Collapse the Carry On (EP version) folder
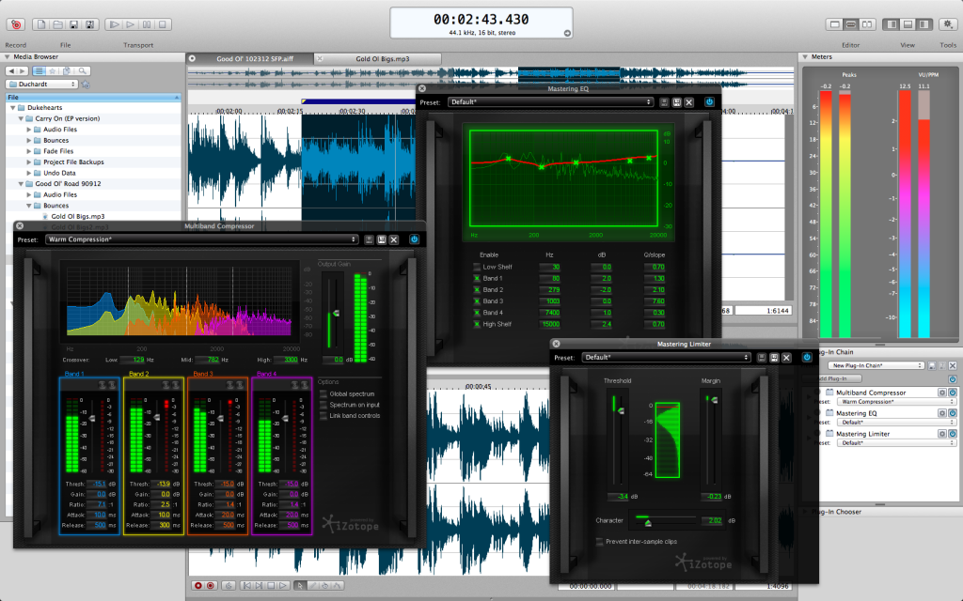Viewport: 963px width, 601px height. pos(21,119)
